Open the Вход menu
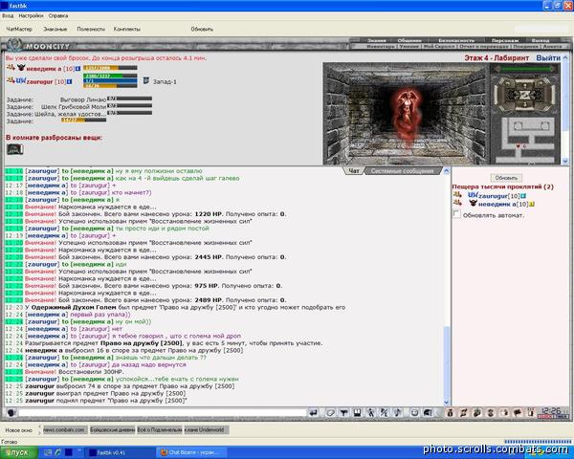 [8, 15]
